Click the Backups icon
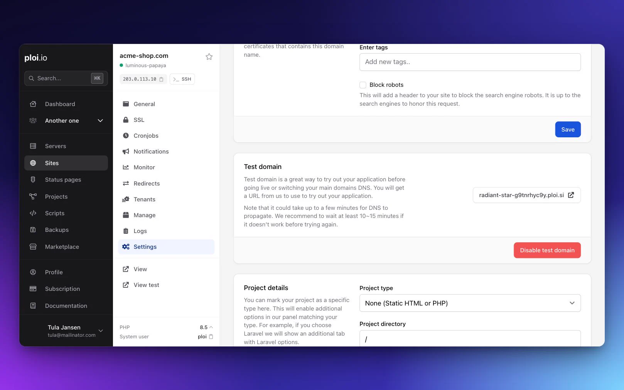The width and height of the screenshot is (624, 390). pyautogui.click(x=33, y=230)
